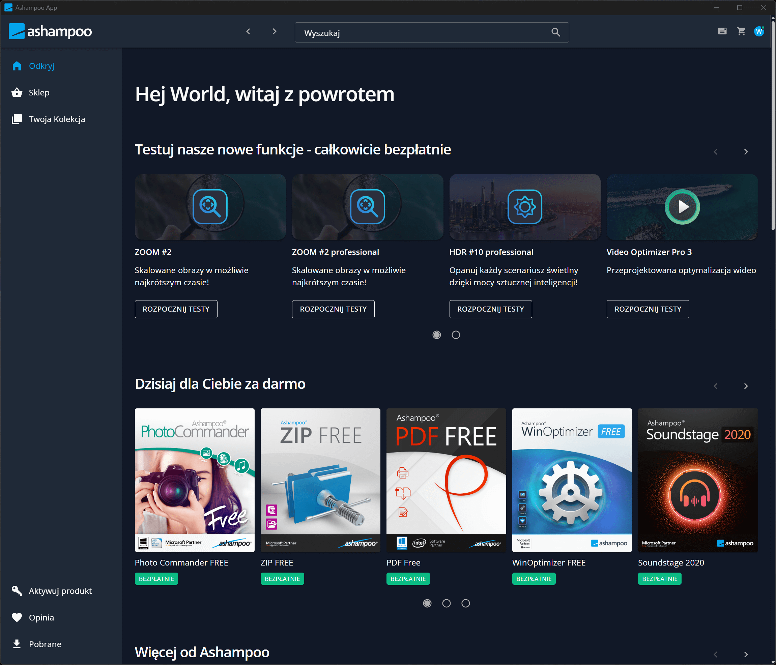Next arrow in Testuj nasze nowe funkcje section
Image resolution: width=776 pixels, height=665 pixels.
[746, 152]
